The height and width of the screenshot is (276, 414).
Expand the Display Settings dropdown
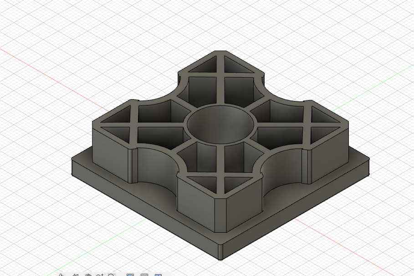(x=136, y=275)
